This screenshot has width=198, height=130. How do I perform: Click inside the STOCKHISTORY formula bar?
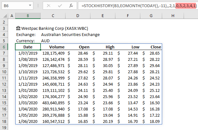point(138,6)
